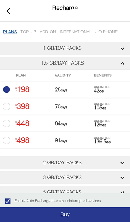The image size is (130, 222).
Task: Select the ₹498 plan radio button
Action: (x=7, y=140)
